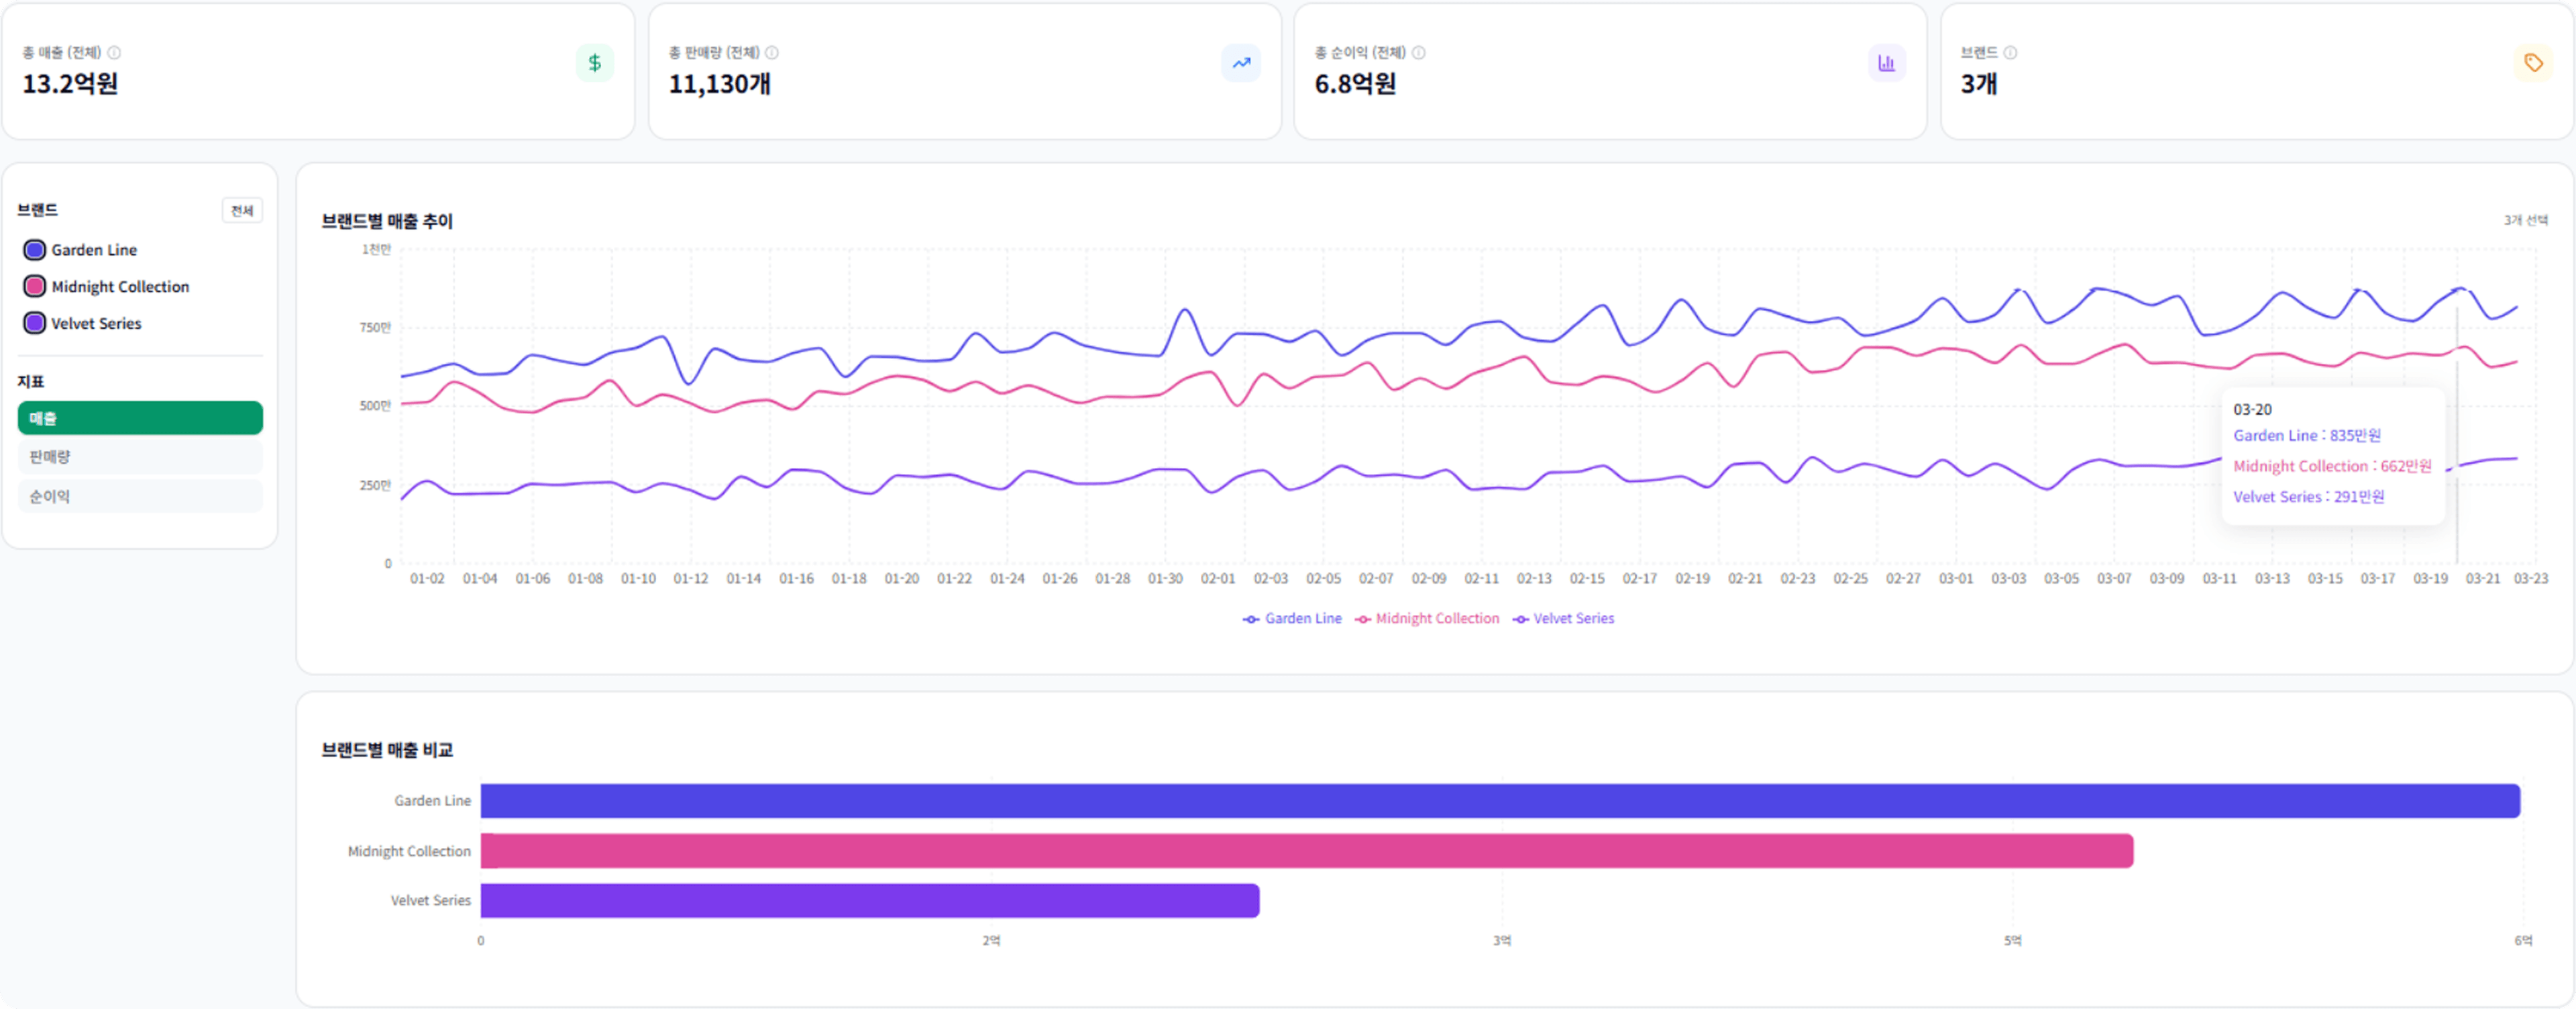Click the 01-02 x-axis date label
Screen dimensions: 2576x1009
427,579
